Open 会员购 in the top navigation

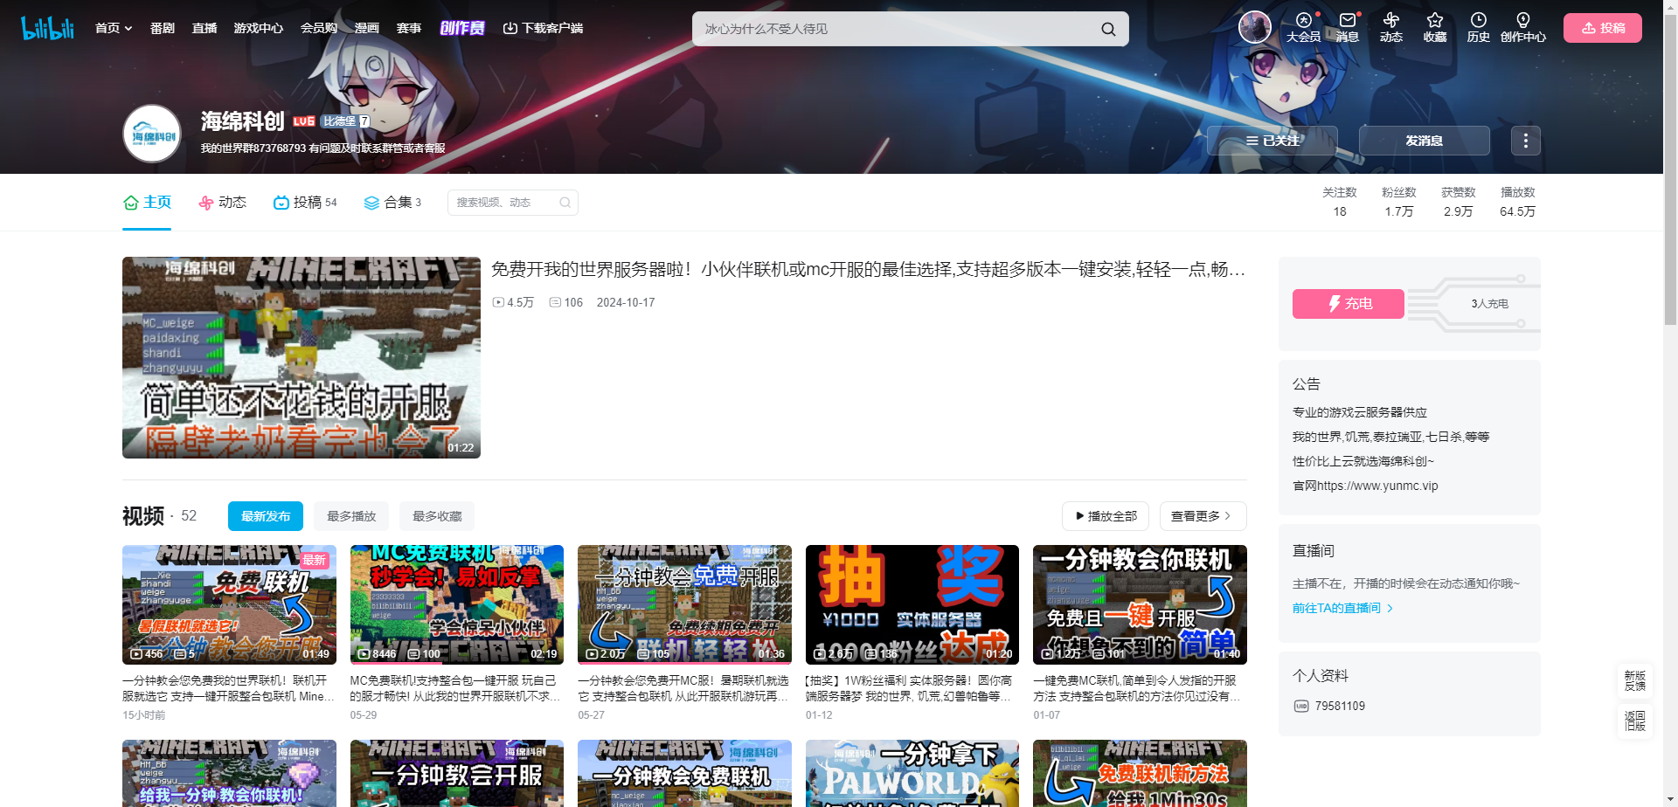coord(319,28)
